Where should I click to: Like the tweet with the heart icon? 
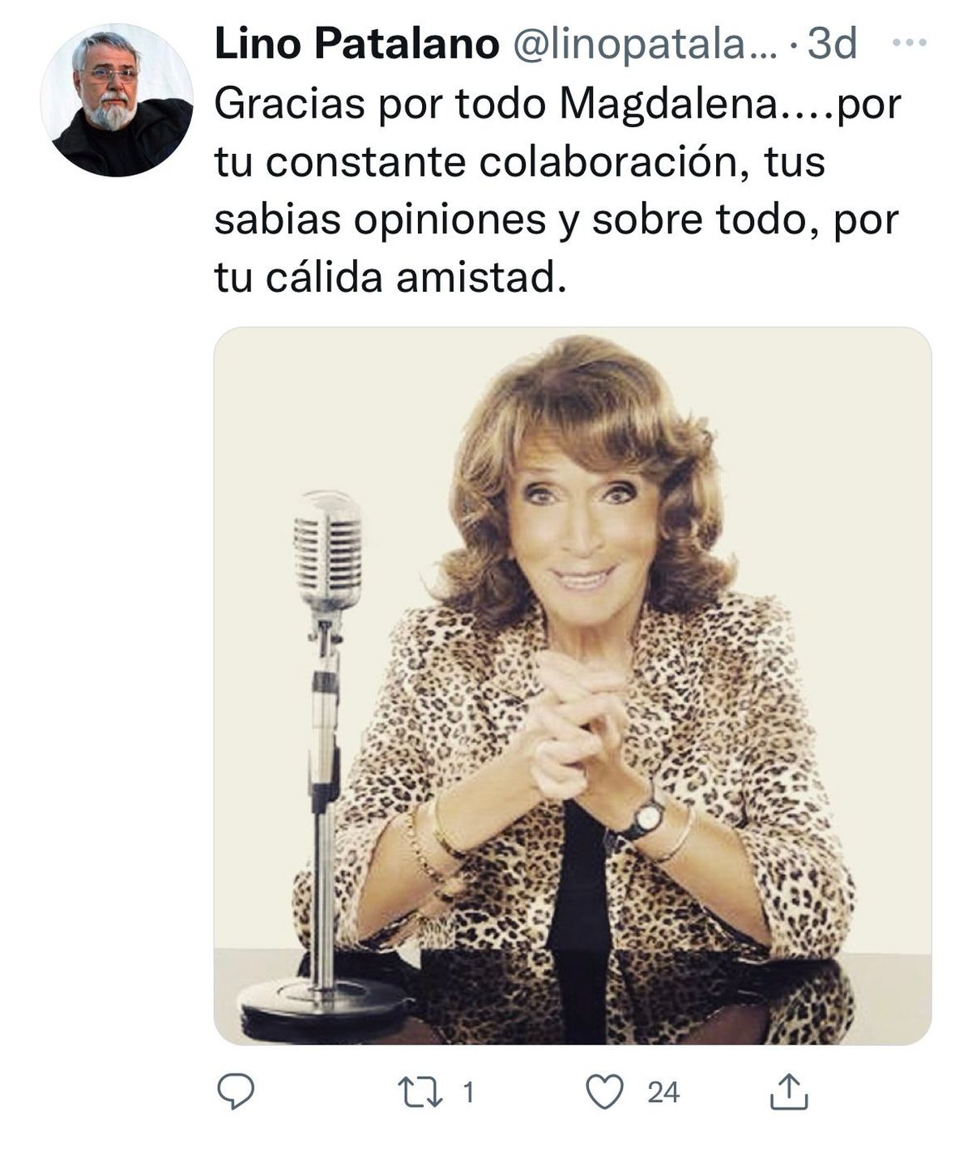(x=604, y=1093)
